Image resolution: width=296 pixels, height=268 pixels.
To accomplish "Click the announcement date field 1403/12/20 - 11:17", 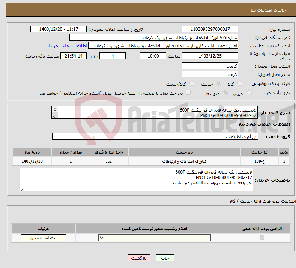I will [59, 29].
